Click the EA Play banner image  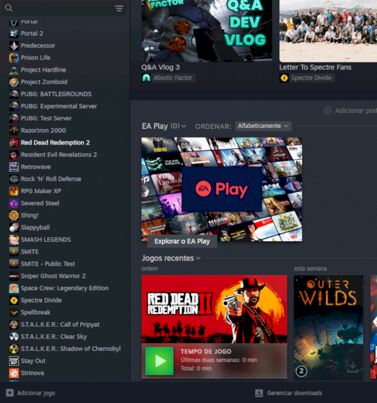(x=221, y=189)
